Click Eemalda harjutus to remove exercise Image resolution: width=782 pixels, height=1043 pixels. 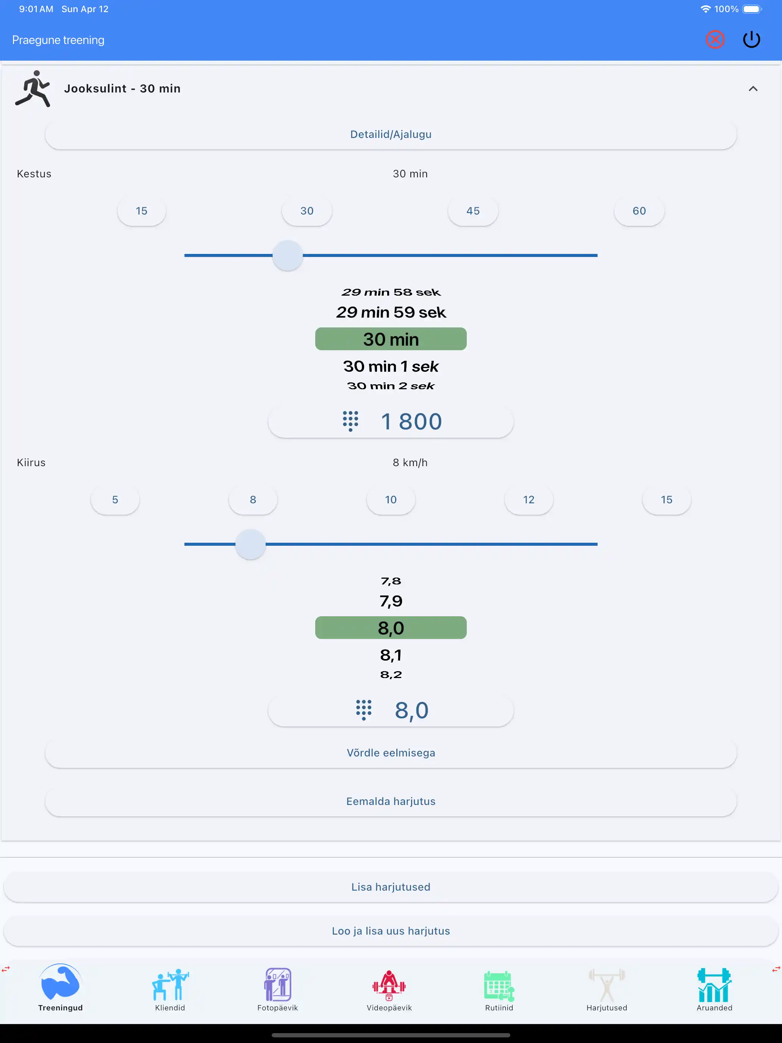[391, 801]
